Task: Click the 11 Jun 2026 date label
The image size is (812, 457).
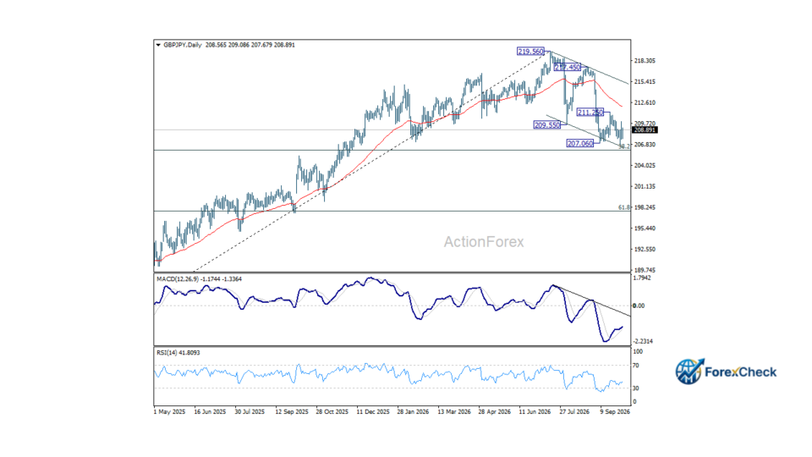Action: pyautogui.click(x=535, y=412)
